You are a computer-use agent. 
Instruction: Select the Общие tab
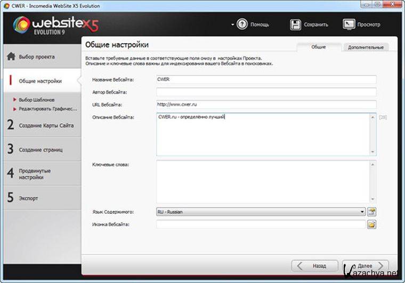pyautogui.click(x=319, y=47)
